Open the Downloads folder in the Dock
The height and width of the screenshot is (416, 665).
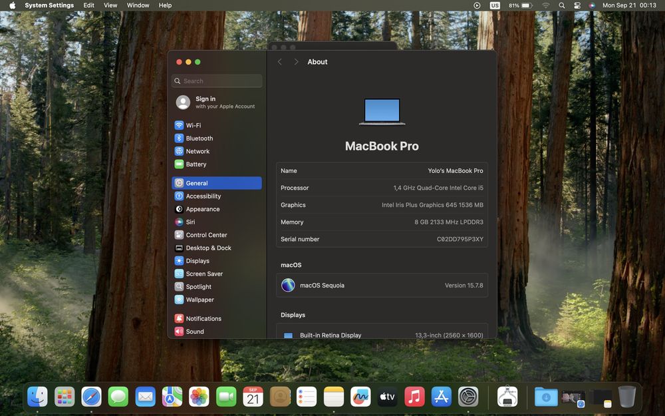[x=546, y=397]
